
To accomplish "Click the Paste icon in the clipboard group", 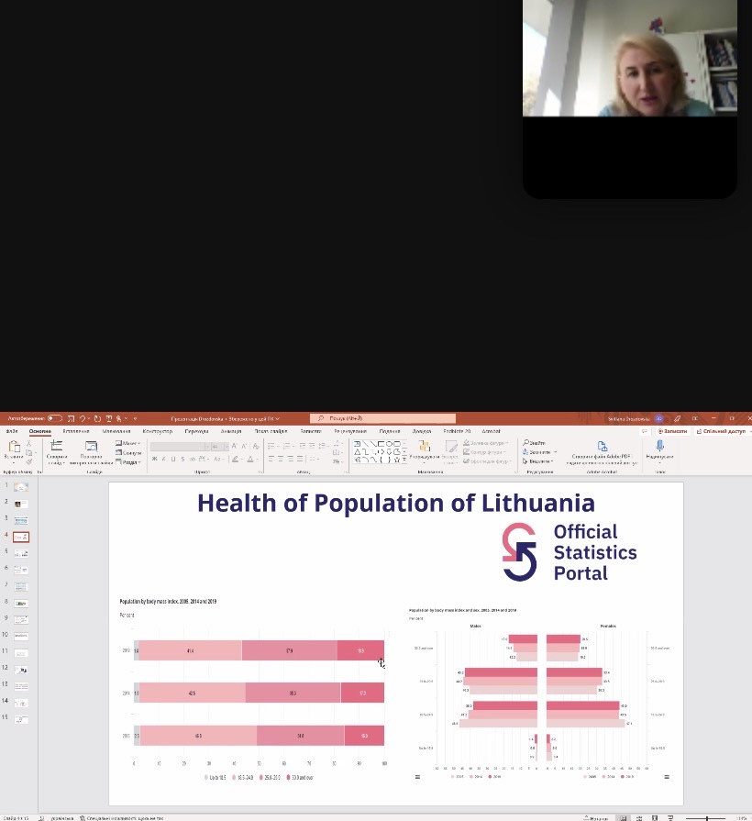I will coord(14,448).
